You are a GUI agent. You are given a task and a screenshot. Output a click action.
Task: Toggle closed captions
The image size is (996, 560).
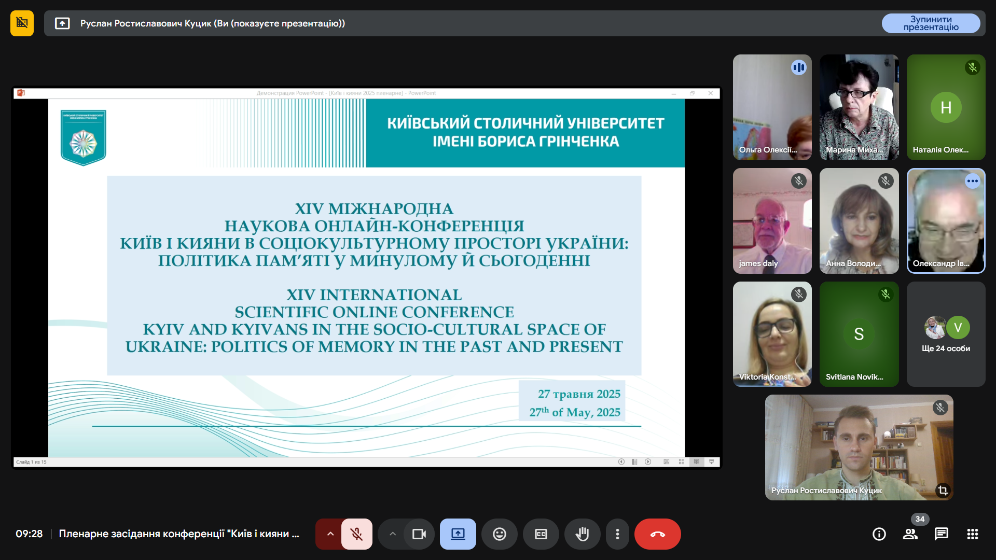(x=541, y=534)
